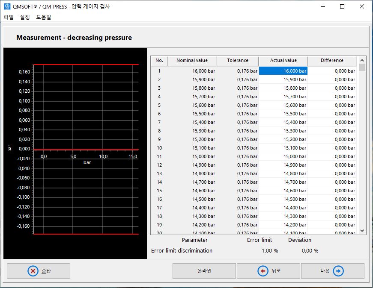Click the Error limit discrimination label
373x288 pixels.
182,251
